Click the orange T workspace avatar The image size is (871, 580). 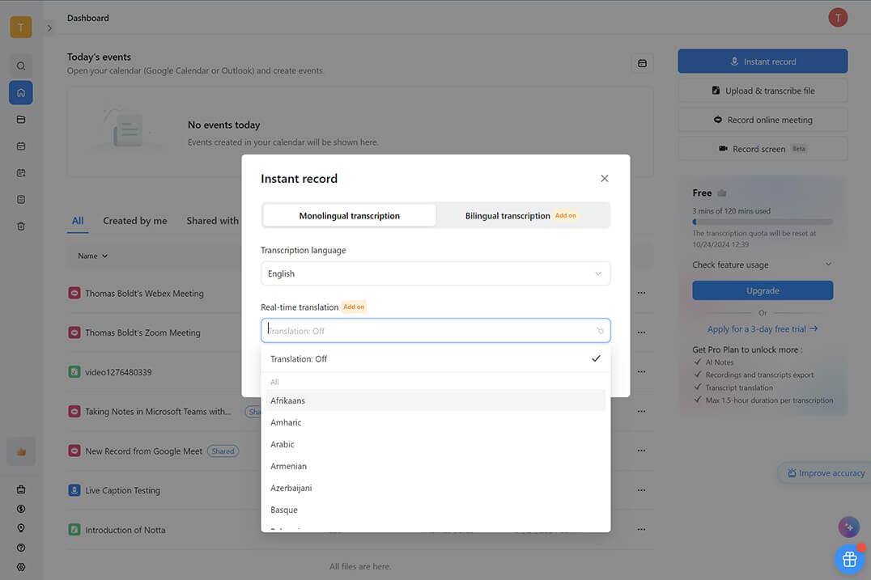[x=20, y=28]
